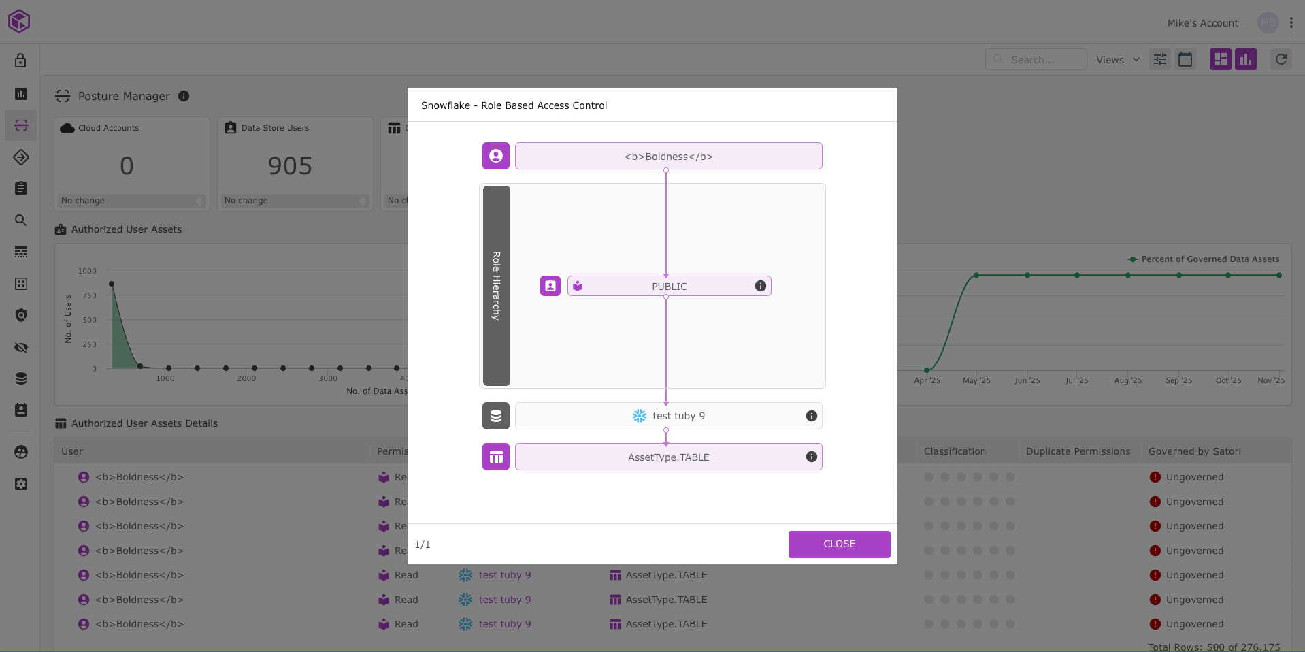Click the Search input field
Screen dimensions: 1305x652
tap(1041, 60)
